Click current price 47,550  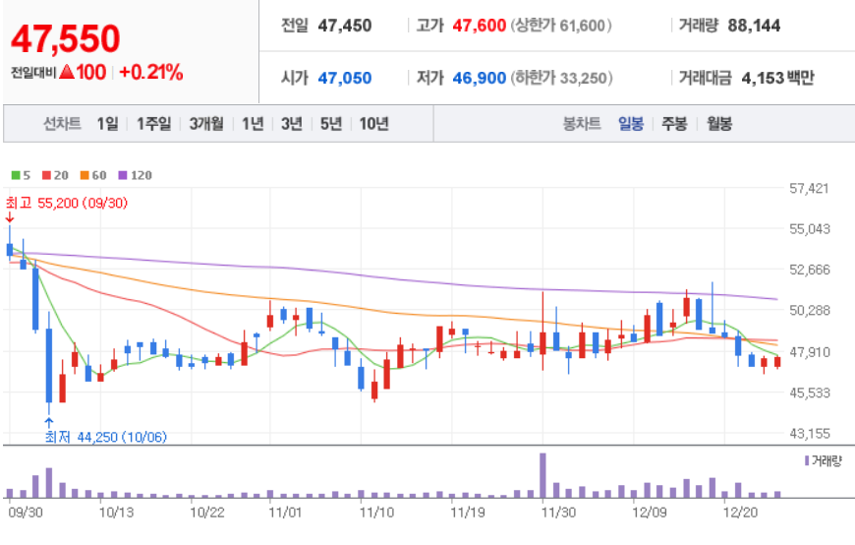[66, 38]
